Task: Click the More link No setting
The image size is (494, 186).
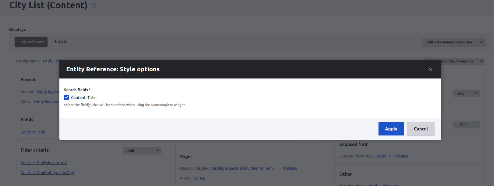Action: tap(202, 178)
